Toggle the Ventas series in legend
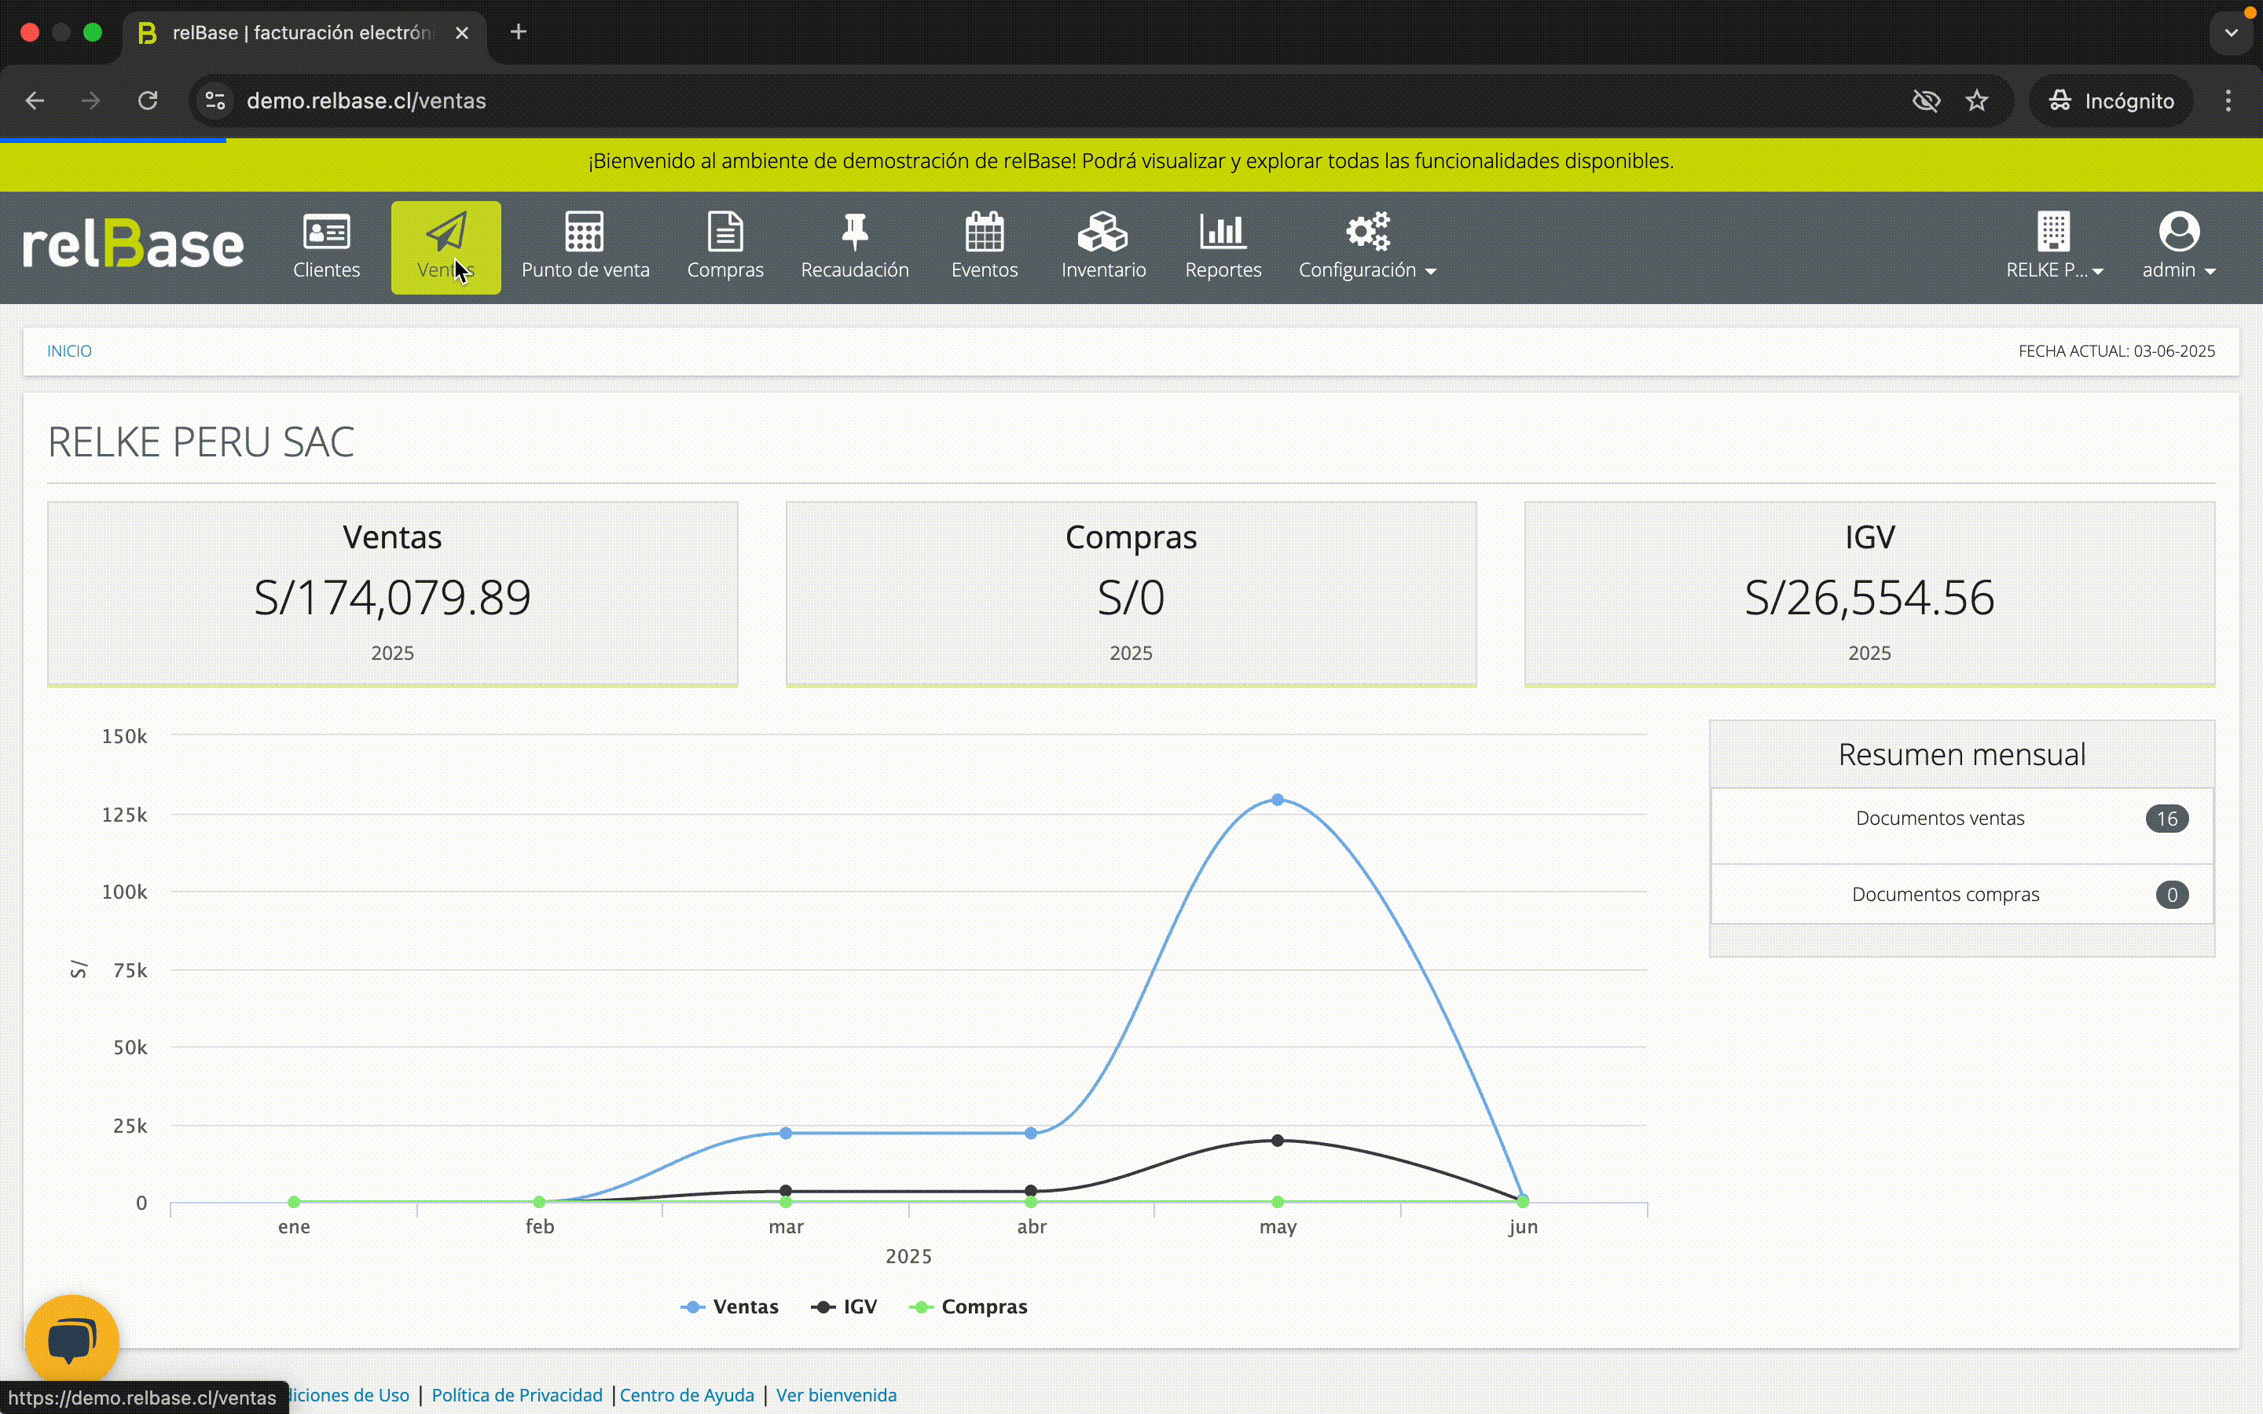The image size is (2263, 1414). 729,1306
